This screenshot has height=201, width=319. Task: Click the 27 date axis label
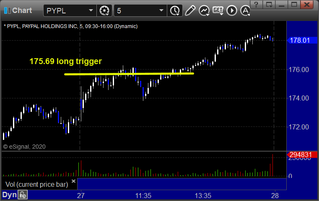pos(81,196)
